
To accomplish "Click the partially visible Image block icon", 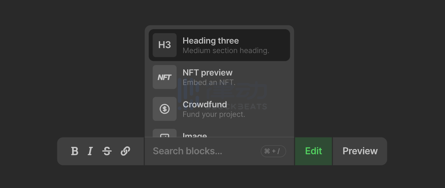I will coord(164,134).
